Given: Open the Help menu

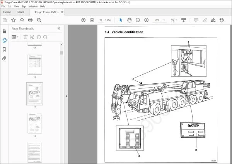Looking at the screenshot, I should coord(43,6).
